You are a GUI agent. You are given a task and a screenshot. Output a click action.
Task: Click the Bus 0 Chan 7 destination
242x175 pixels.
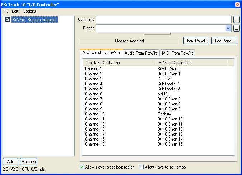[169, 104]
